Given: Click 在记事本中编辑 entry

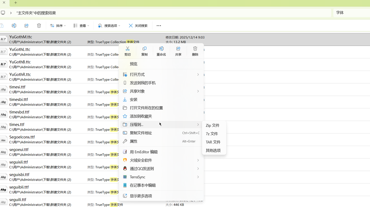Looking at the screenshot, I should click(161, 185).
